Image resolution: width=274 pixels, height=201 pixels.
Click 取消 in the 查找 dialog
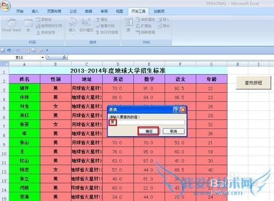[x=174, y=131]
